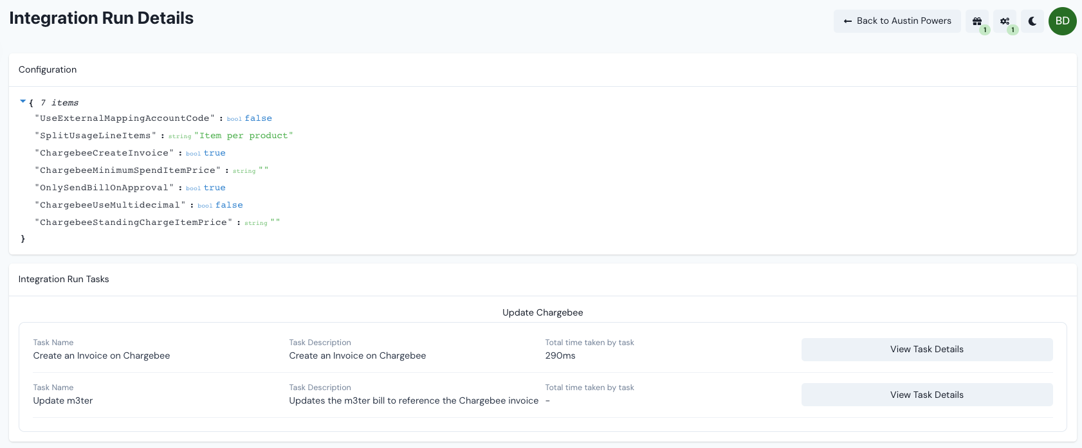Click the 290ms total time value
The width and height of the screenshot is (1082, 448).
pos(560,355)
